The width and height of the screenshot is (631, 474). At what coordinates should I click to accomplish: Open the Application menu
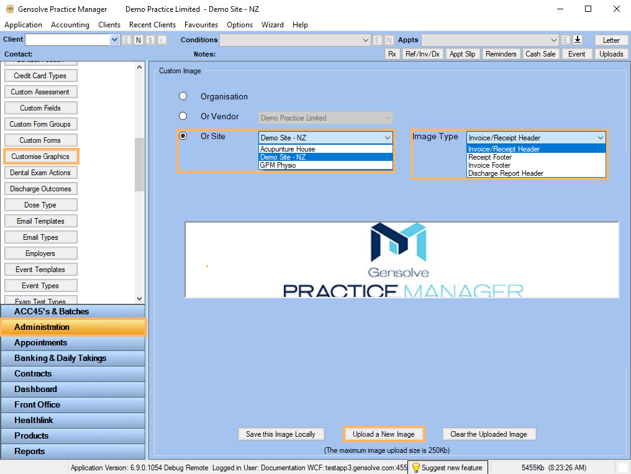(x=24, y=25)
